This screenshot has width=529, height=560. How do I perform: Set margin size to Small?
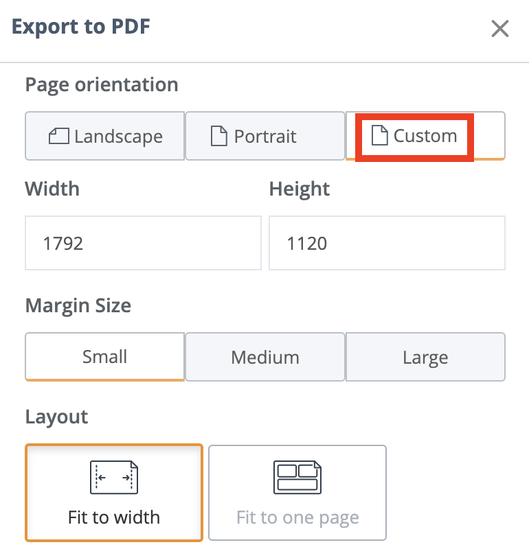pos(104,357)
